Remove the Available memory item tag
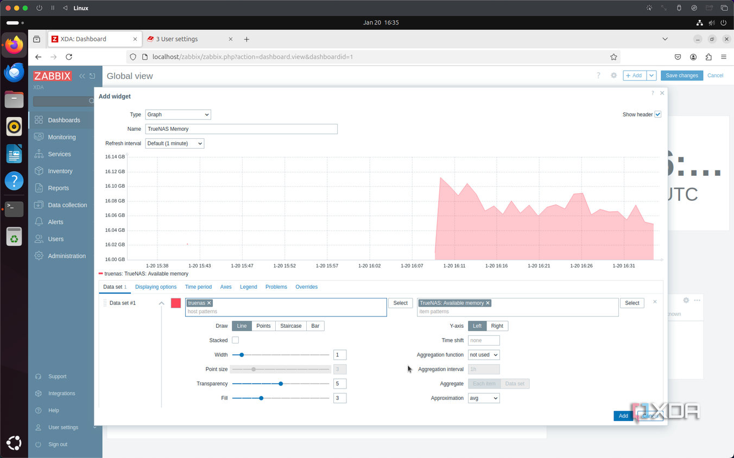 488,303
